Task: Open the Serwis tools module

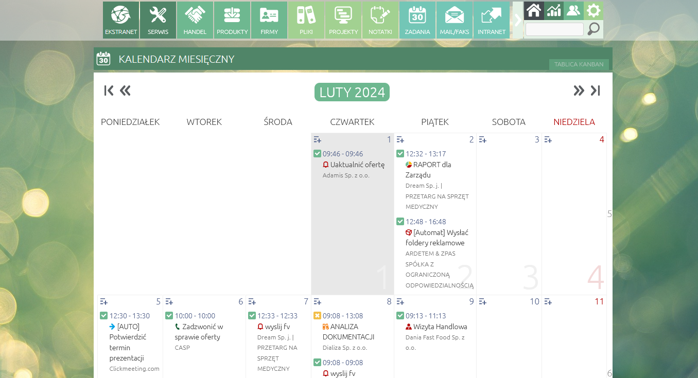Action: (x=158, y=20)
